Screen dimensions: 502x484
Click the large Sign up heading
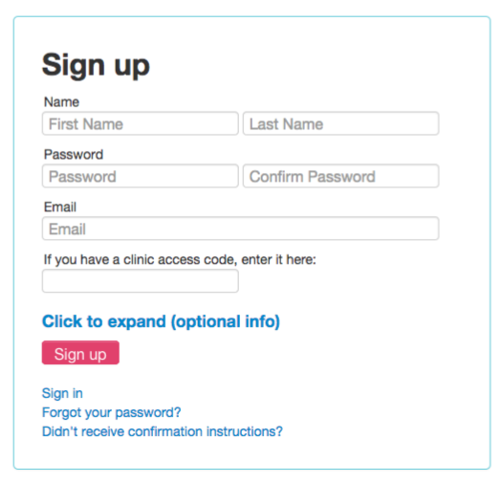coord(96,66)
